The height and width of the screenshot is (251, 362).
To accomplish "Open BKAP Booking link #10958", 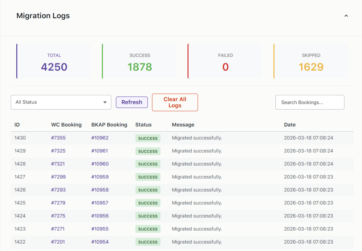I will [100, 190].
